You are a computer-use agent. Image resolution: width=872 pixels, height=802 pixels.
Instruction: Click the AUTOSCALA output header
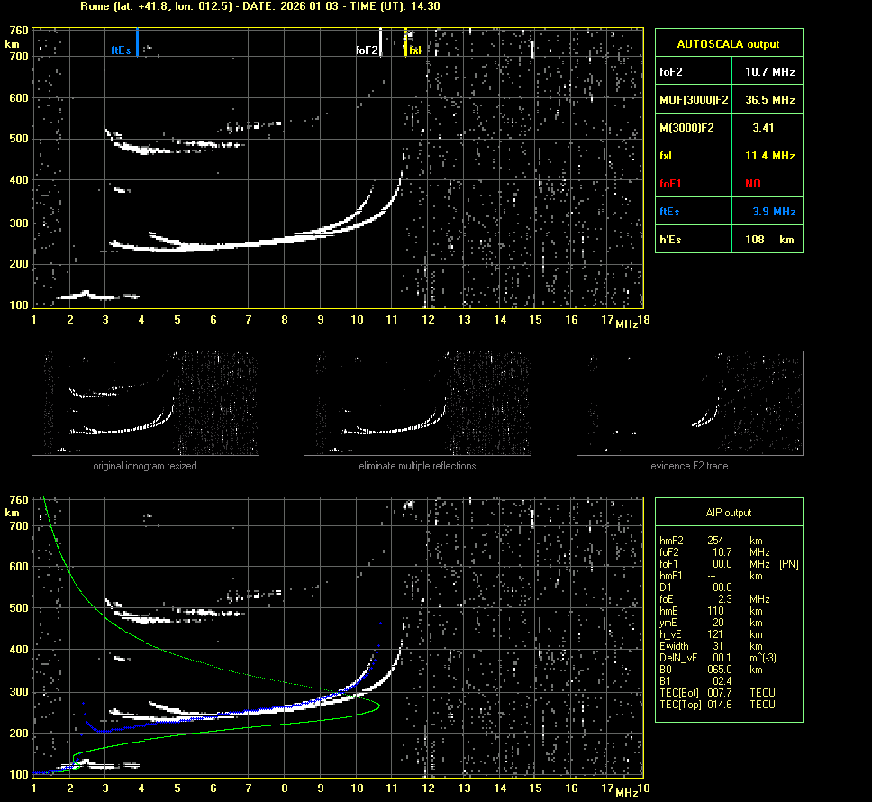[728, 43]
